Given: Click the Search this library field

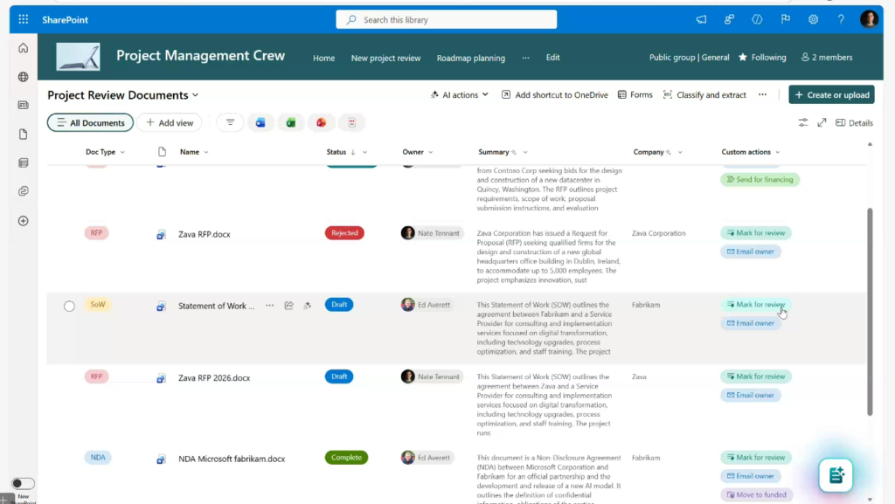Looking at the screenshot, I should coord(446,19).
